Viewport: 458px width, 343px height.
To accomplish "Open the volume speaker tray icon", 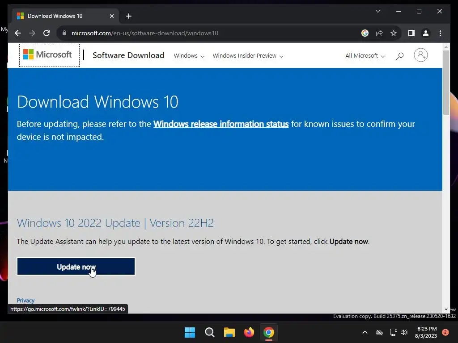I will pos(404,332).
